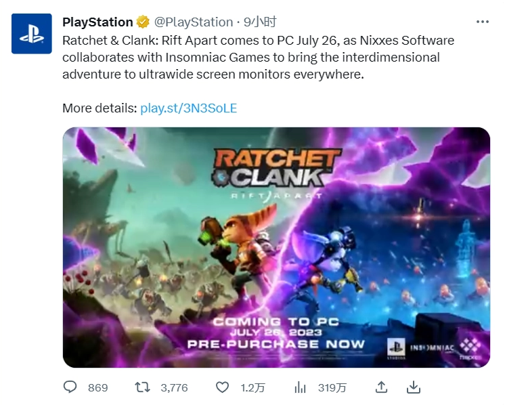Click the gold verified badge
The image size is (505, 405).
(142, 22)
